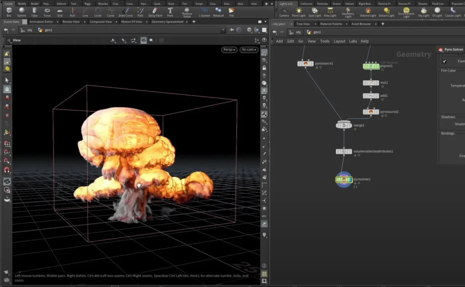Click the Volume Light shelf icon
465x287 pixels.
point(368,11)
